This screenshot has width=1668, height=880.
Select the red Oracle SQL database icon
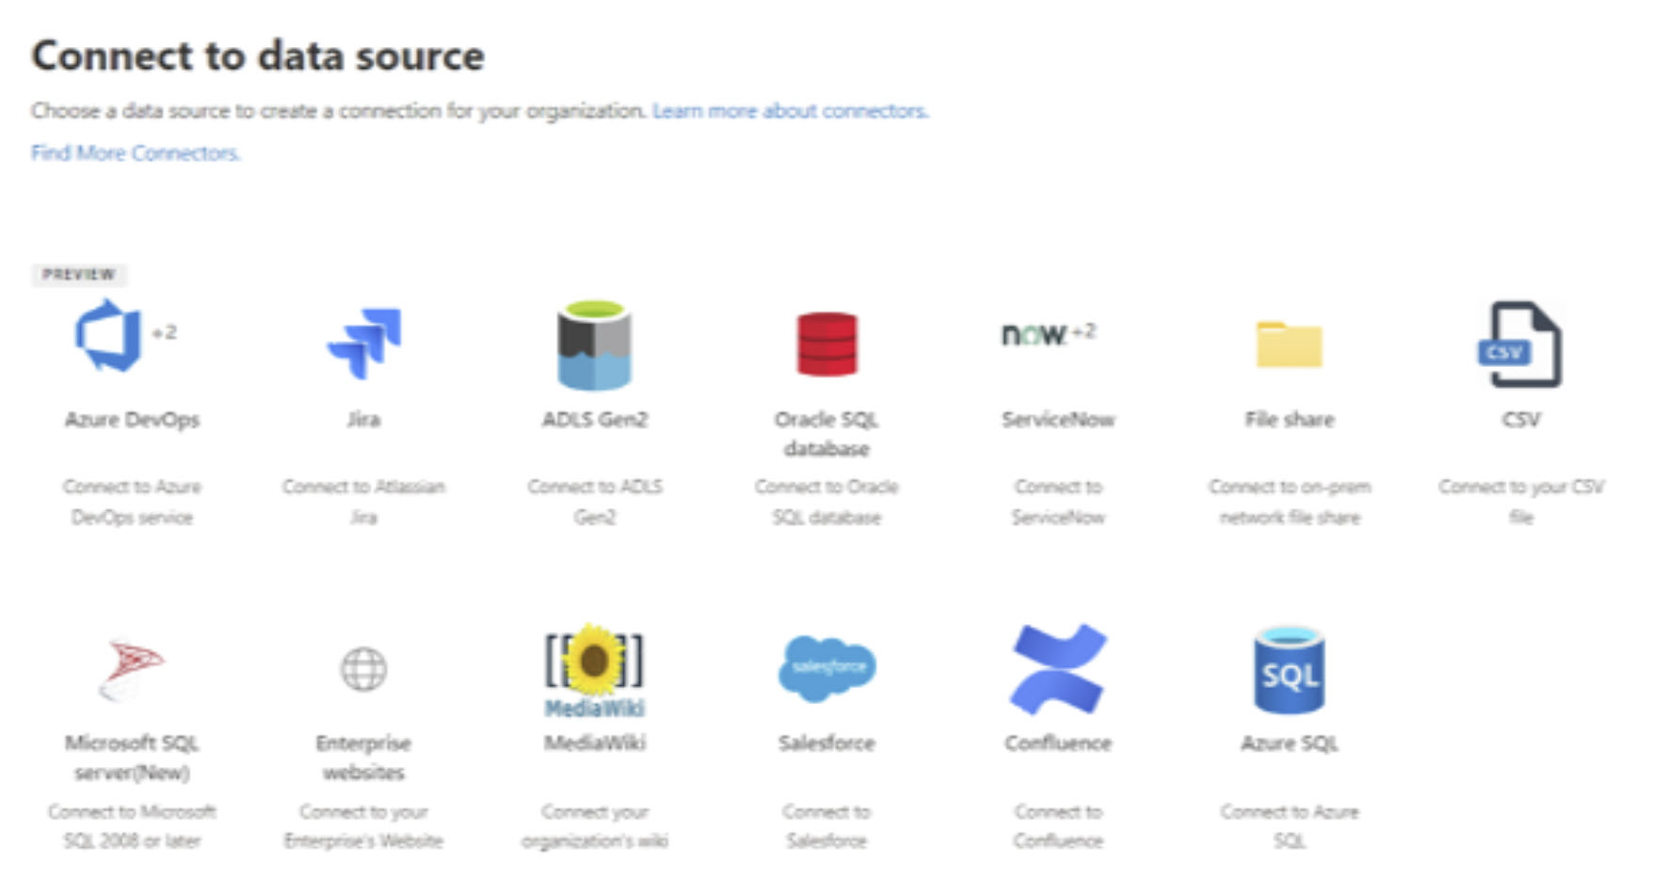826,344
